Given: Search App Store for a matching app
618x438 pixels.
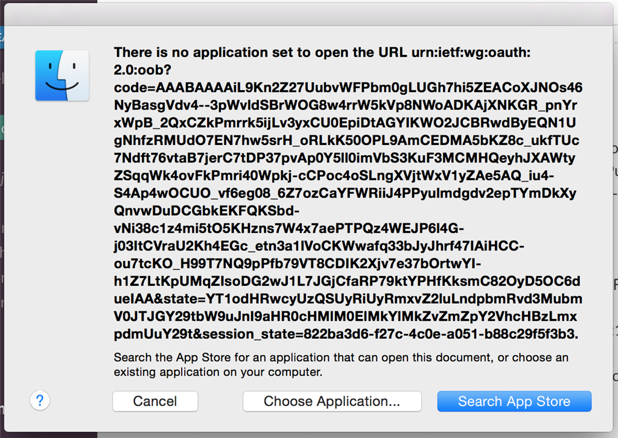Looking at the screenshot, I should tap(514, 401).
